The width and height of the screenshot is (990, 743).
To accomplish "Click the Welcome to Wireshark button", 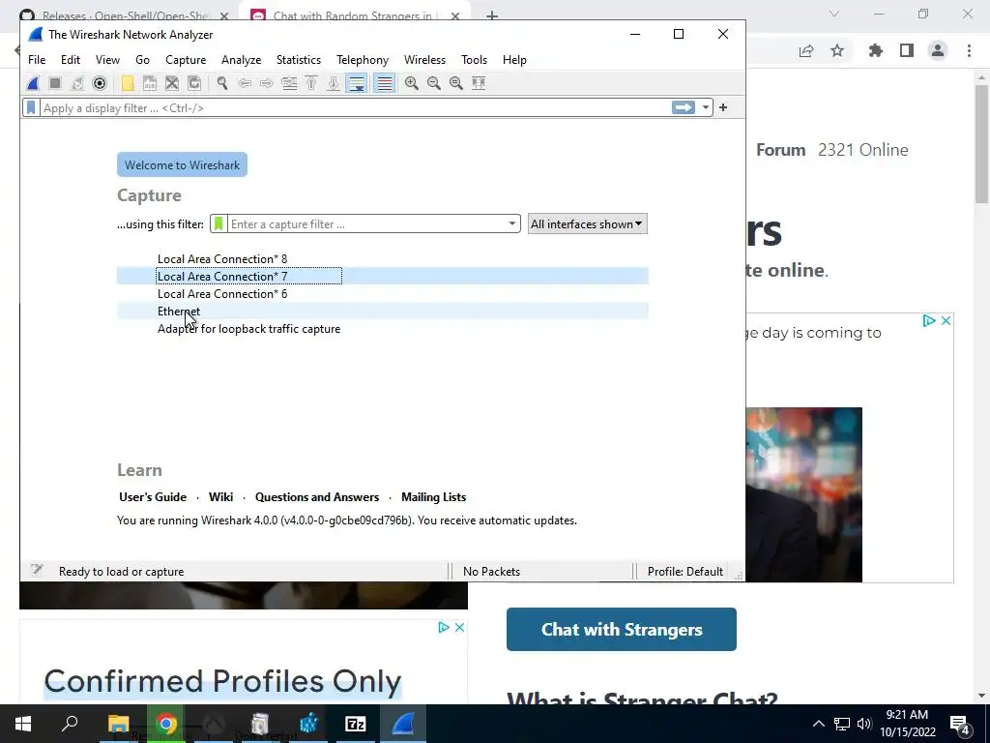I will pos(182,164).
